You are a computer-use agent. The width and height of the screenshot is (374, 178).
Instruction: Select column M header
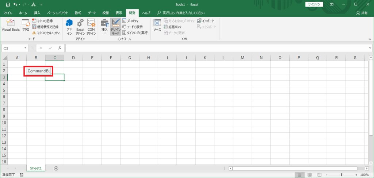[243, 58]
